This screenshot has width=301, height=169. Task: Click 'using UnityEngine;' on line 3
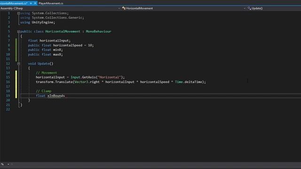(x=38, y=23)
